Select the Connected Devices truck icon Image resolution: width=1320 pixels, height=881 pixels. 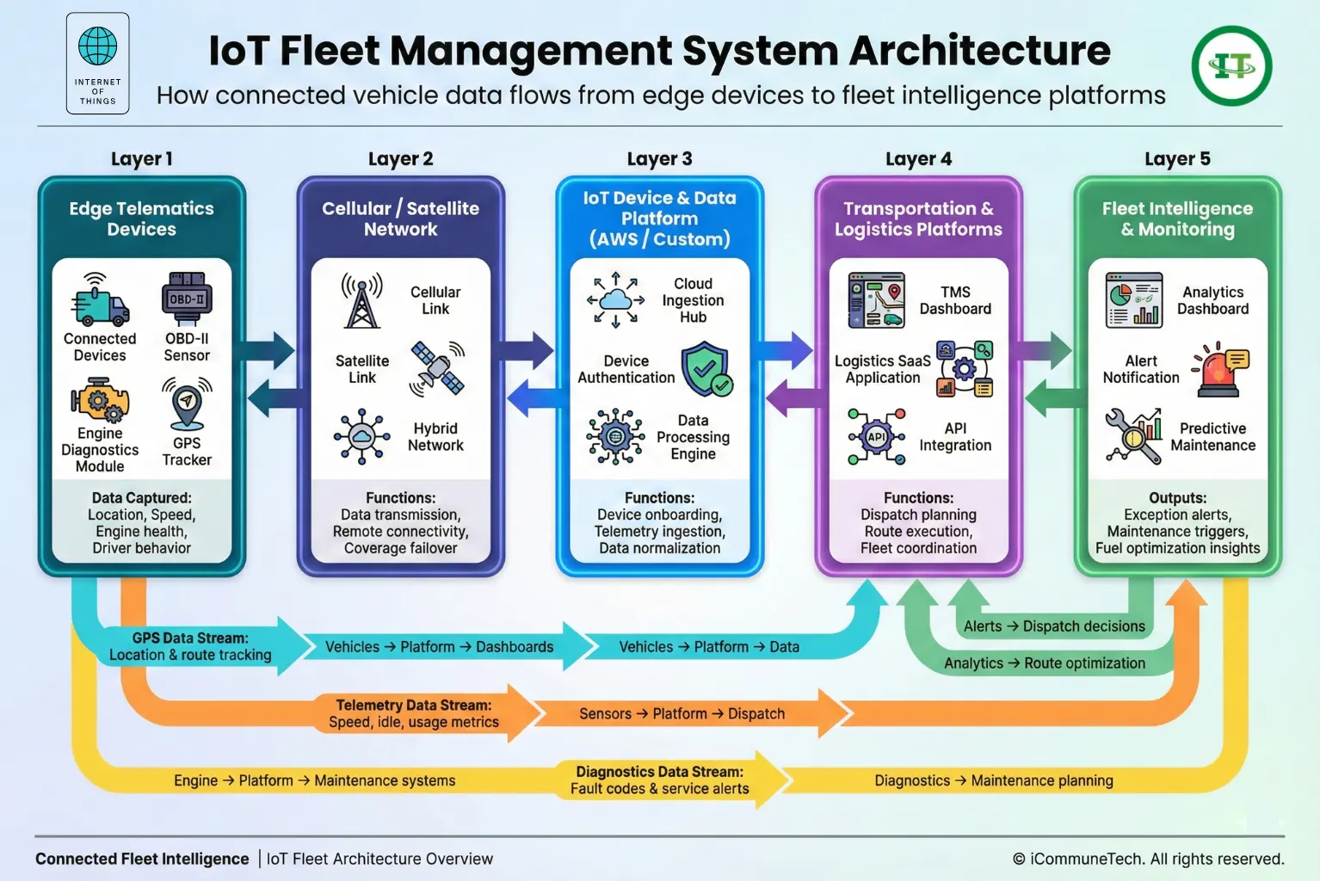[x=99, y=300]
